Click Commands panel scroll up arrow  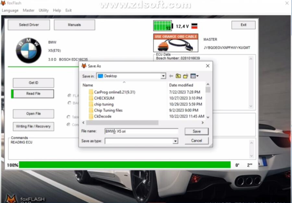[x=251, y=143]
